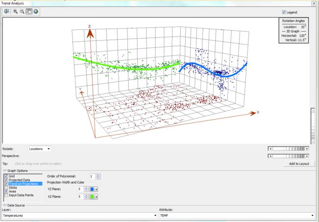
Task: Uncheck the Grid option
Action: 5,176
